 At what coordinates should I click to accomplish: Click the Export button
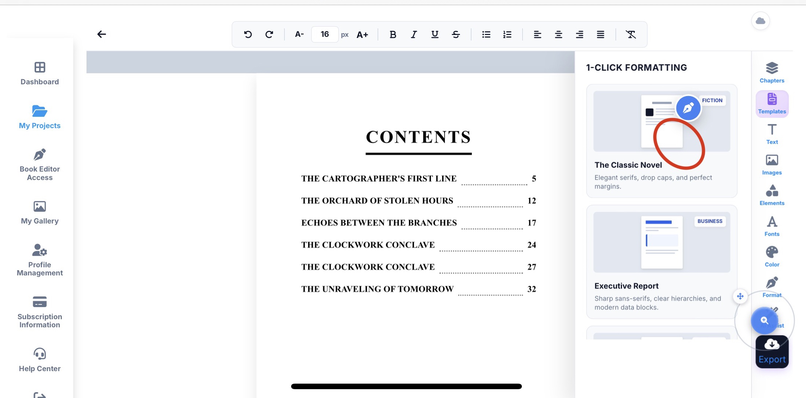[x=772, y=352]
